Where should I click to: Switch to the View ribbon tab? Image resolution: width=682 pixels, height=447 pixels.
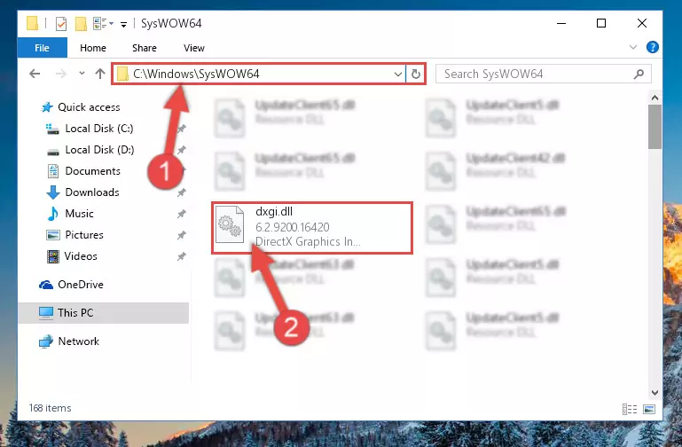194,48
